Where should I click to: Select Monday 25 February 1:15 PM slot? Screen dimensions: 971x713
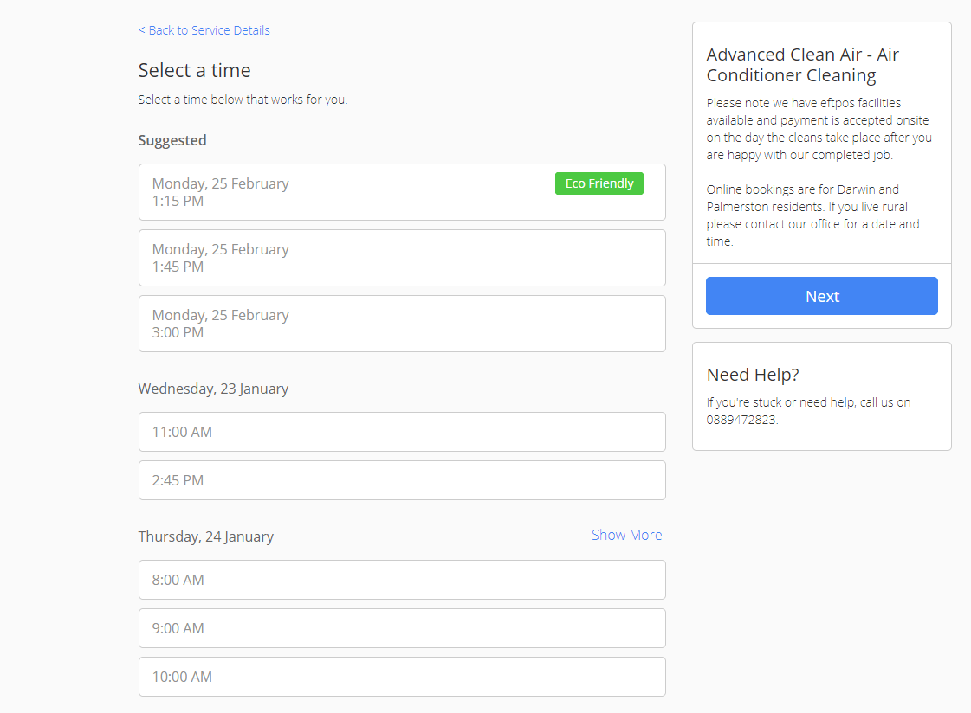point(346,192)
